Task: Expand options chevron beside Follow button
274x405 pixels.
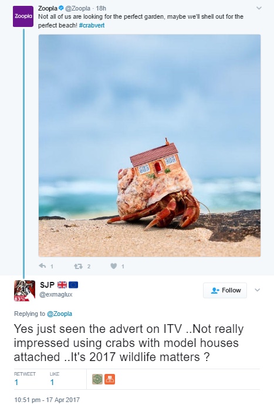Action: (x=257, y=290)
